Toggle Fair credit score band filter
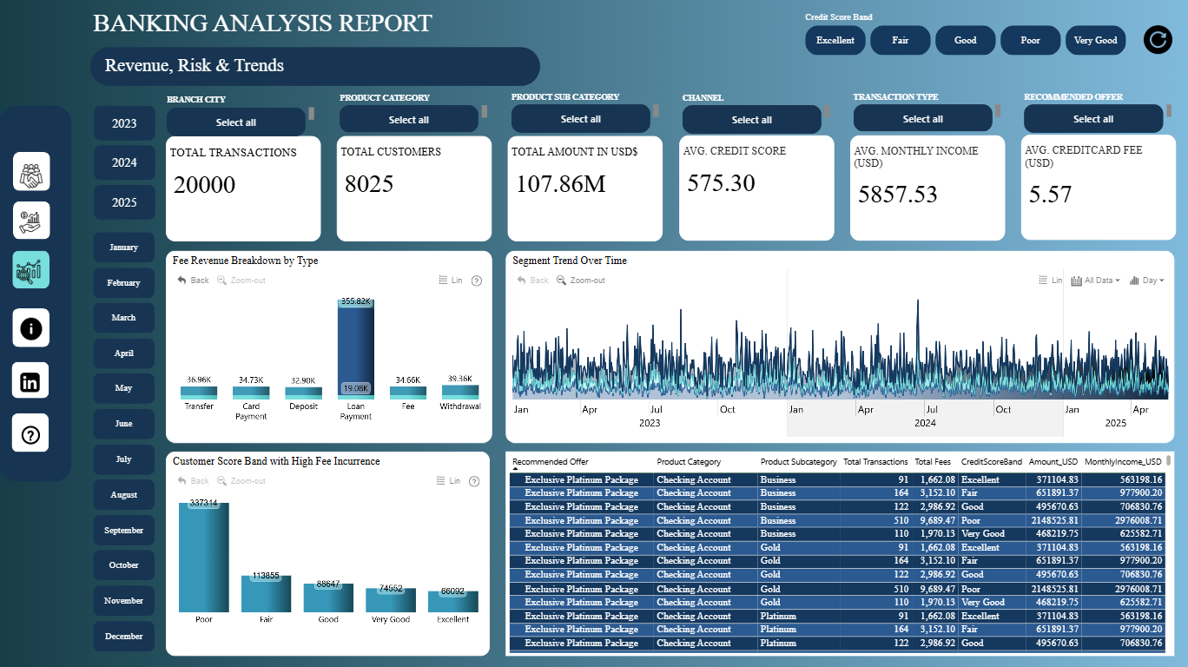1188x667 pixels. [x=901, y=40]
